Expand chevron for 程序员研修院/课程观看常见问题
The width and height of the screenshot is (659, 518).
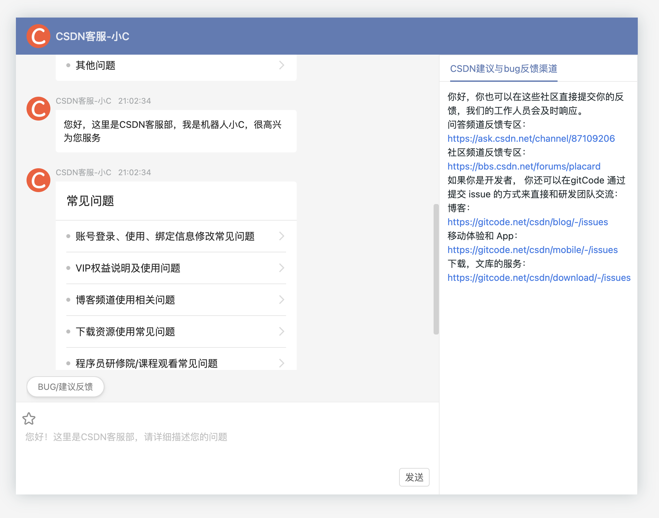point(281,363)
